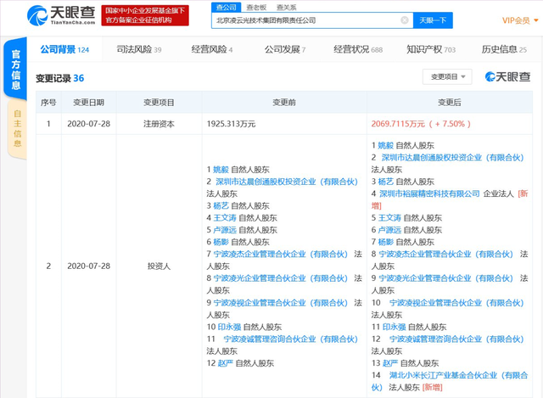543x398 pixels.
Task: Open 宁波凌光企业管理合伙企业 link in 变更后
Action: coord(445,278)
